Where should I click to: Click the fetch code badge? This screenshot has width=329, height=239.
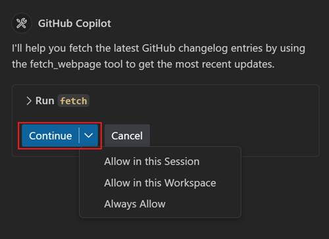pyautogui.click(x=74, y=101)
